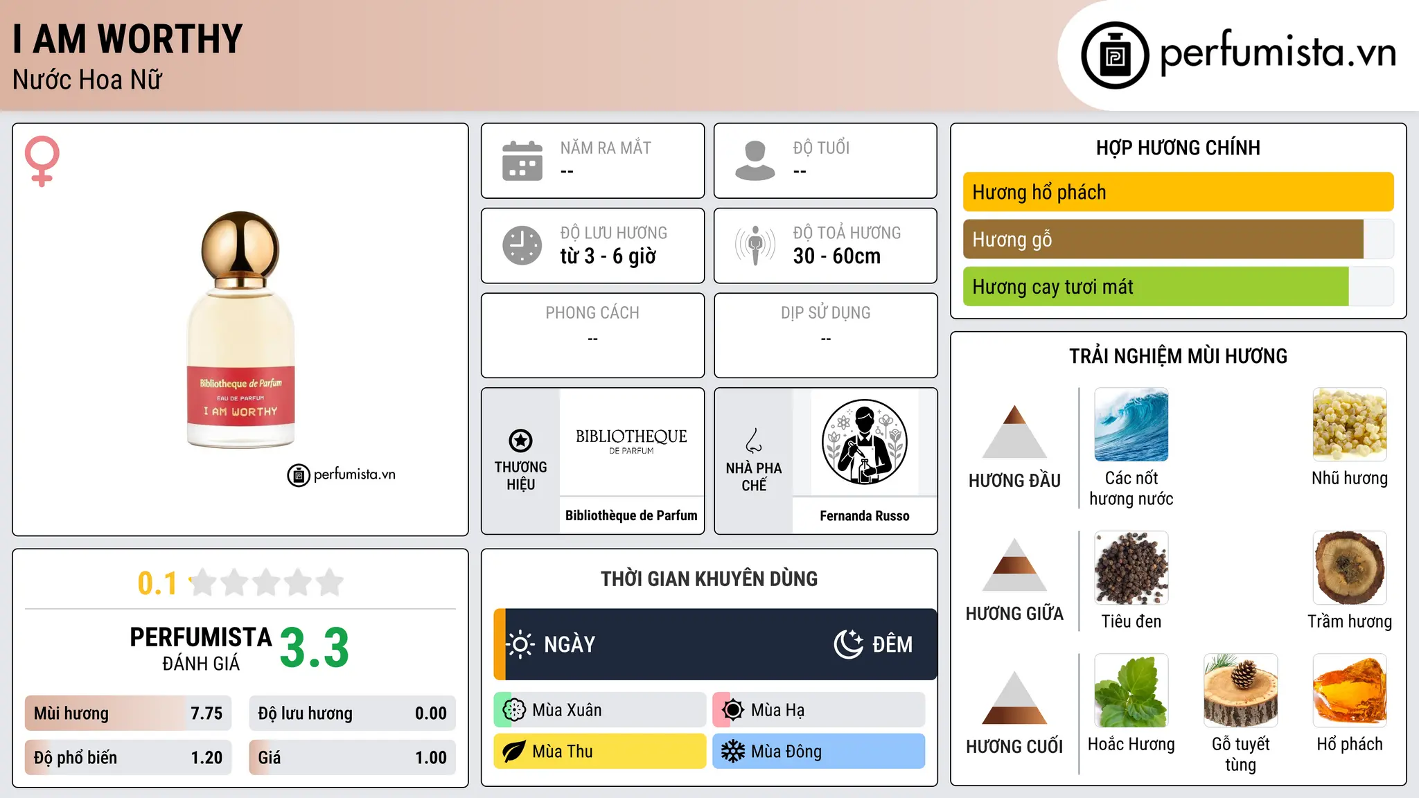The height and width of the screenshot is (798, 1419).
Task: Click the THỜI GIAN KHUYÊN DÙNG heading
Action: (x=709, y=578)
